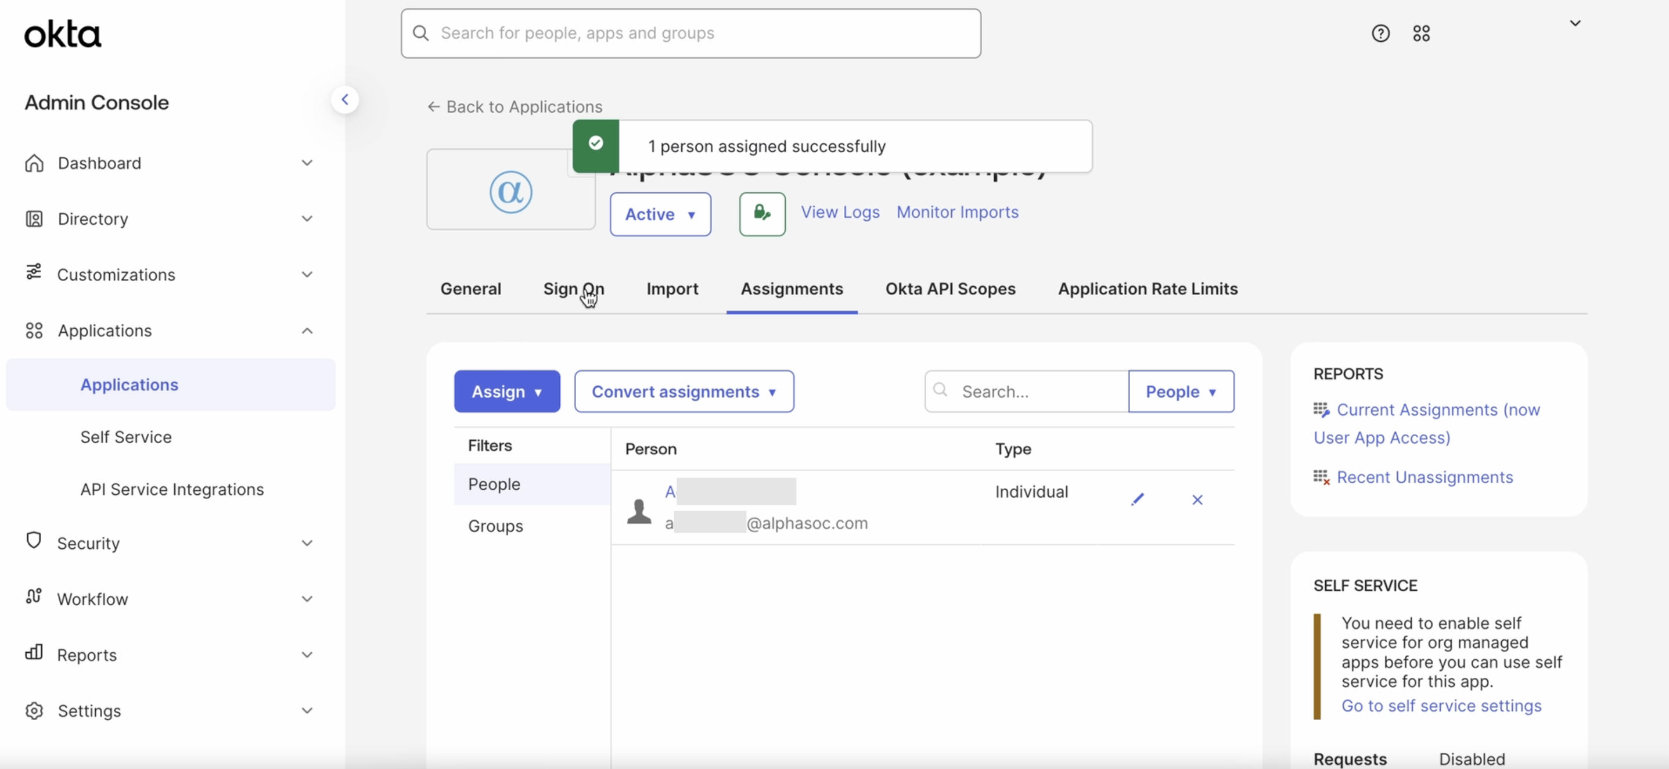
Task: Click the View Logs link
Action: pos(840,212)
